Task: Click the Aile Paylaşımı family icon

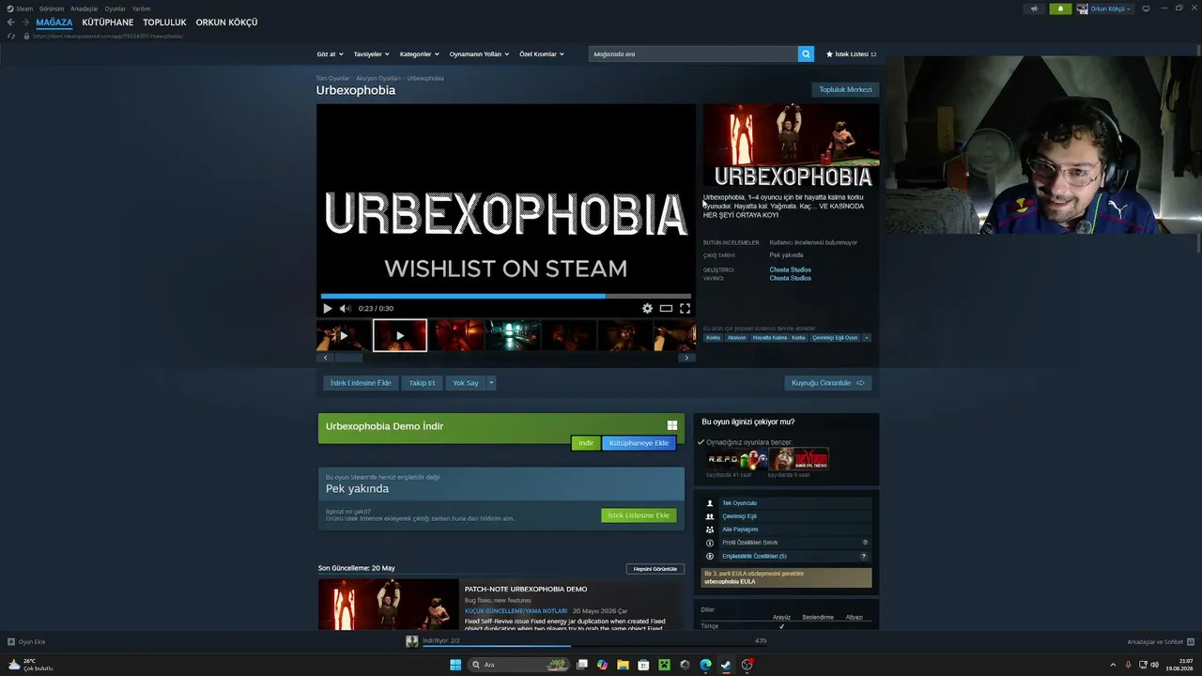Action: coord(710,530)
